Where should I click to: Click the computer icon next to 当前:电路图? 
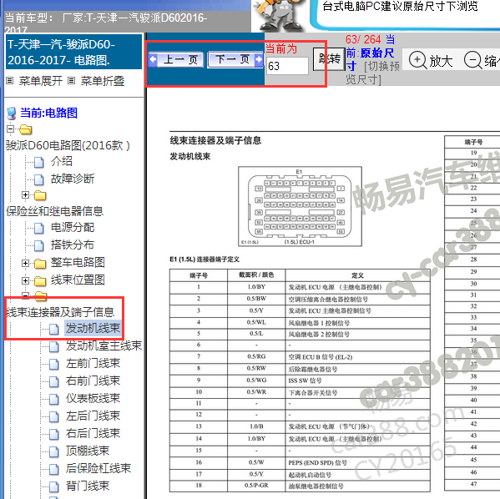[x=12, y=113]
